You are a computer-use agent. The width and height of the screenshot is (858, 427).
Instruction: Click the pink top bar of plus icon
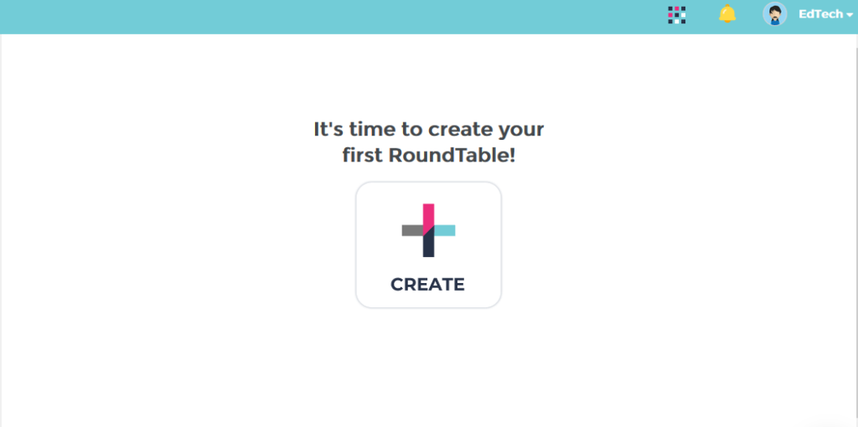428,216
